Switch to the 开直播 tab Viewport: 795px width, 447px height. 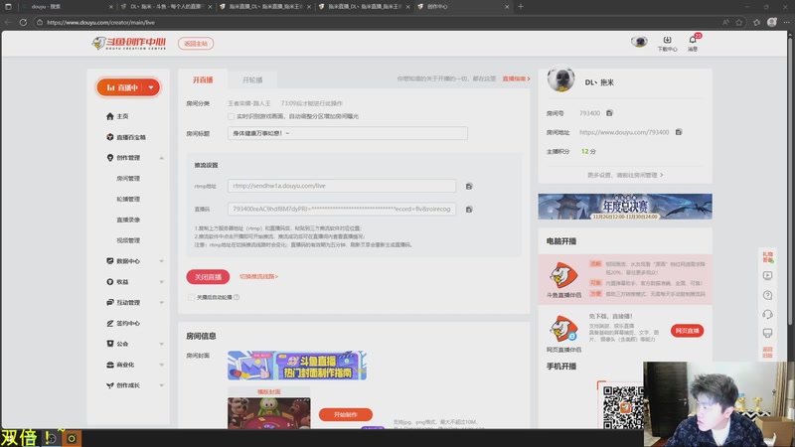[x=203, y=80]
